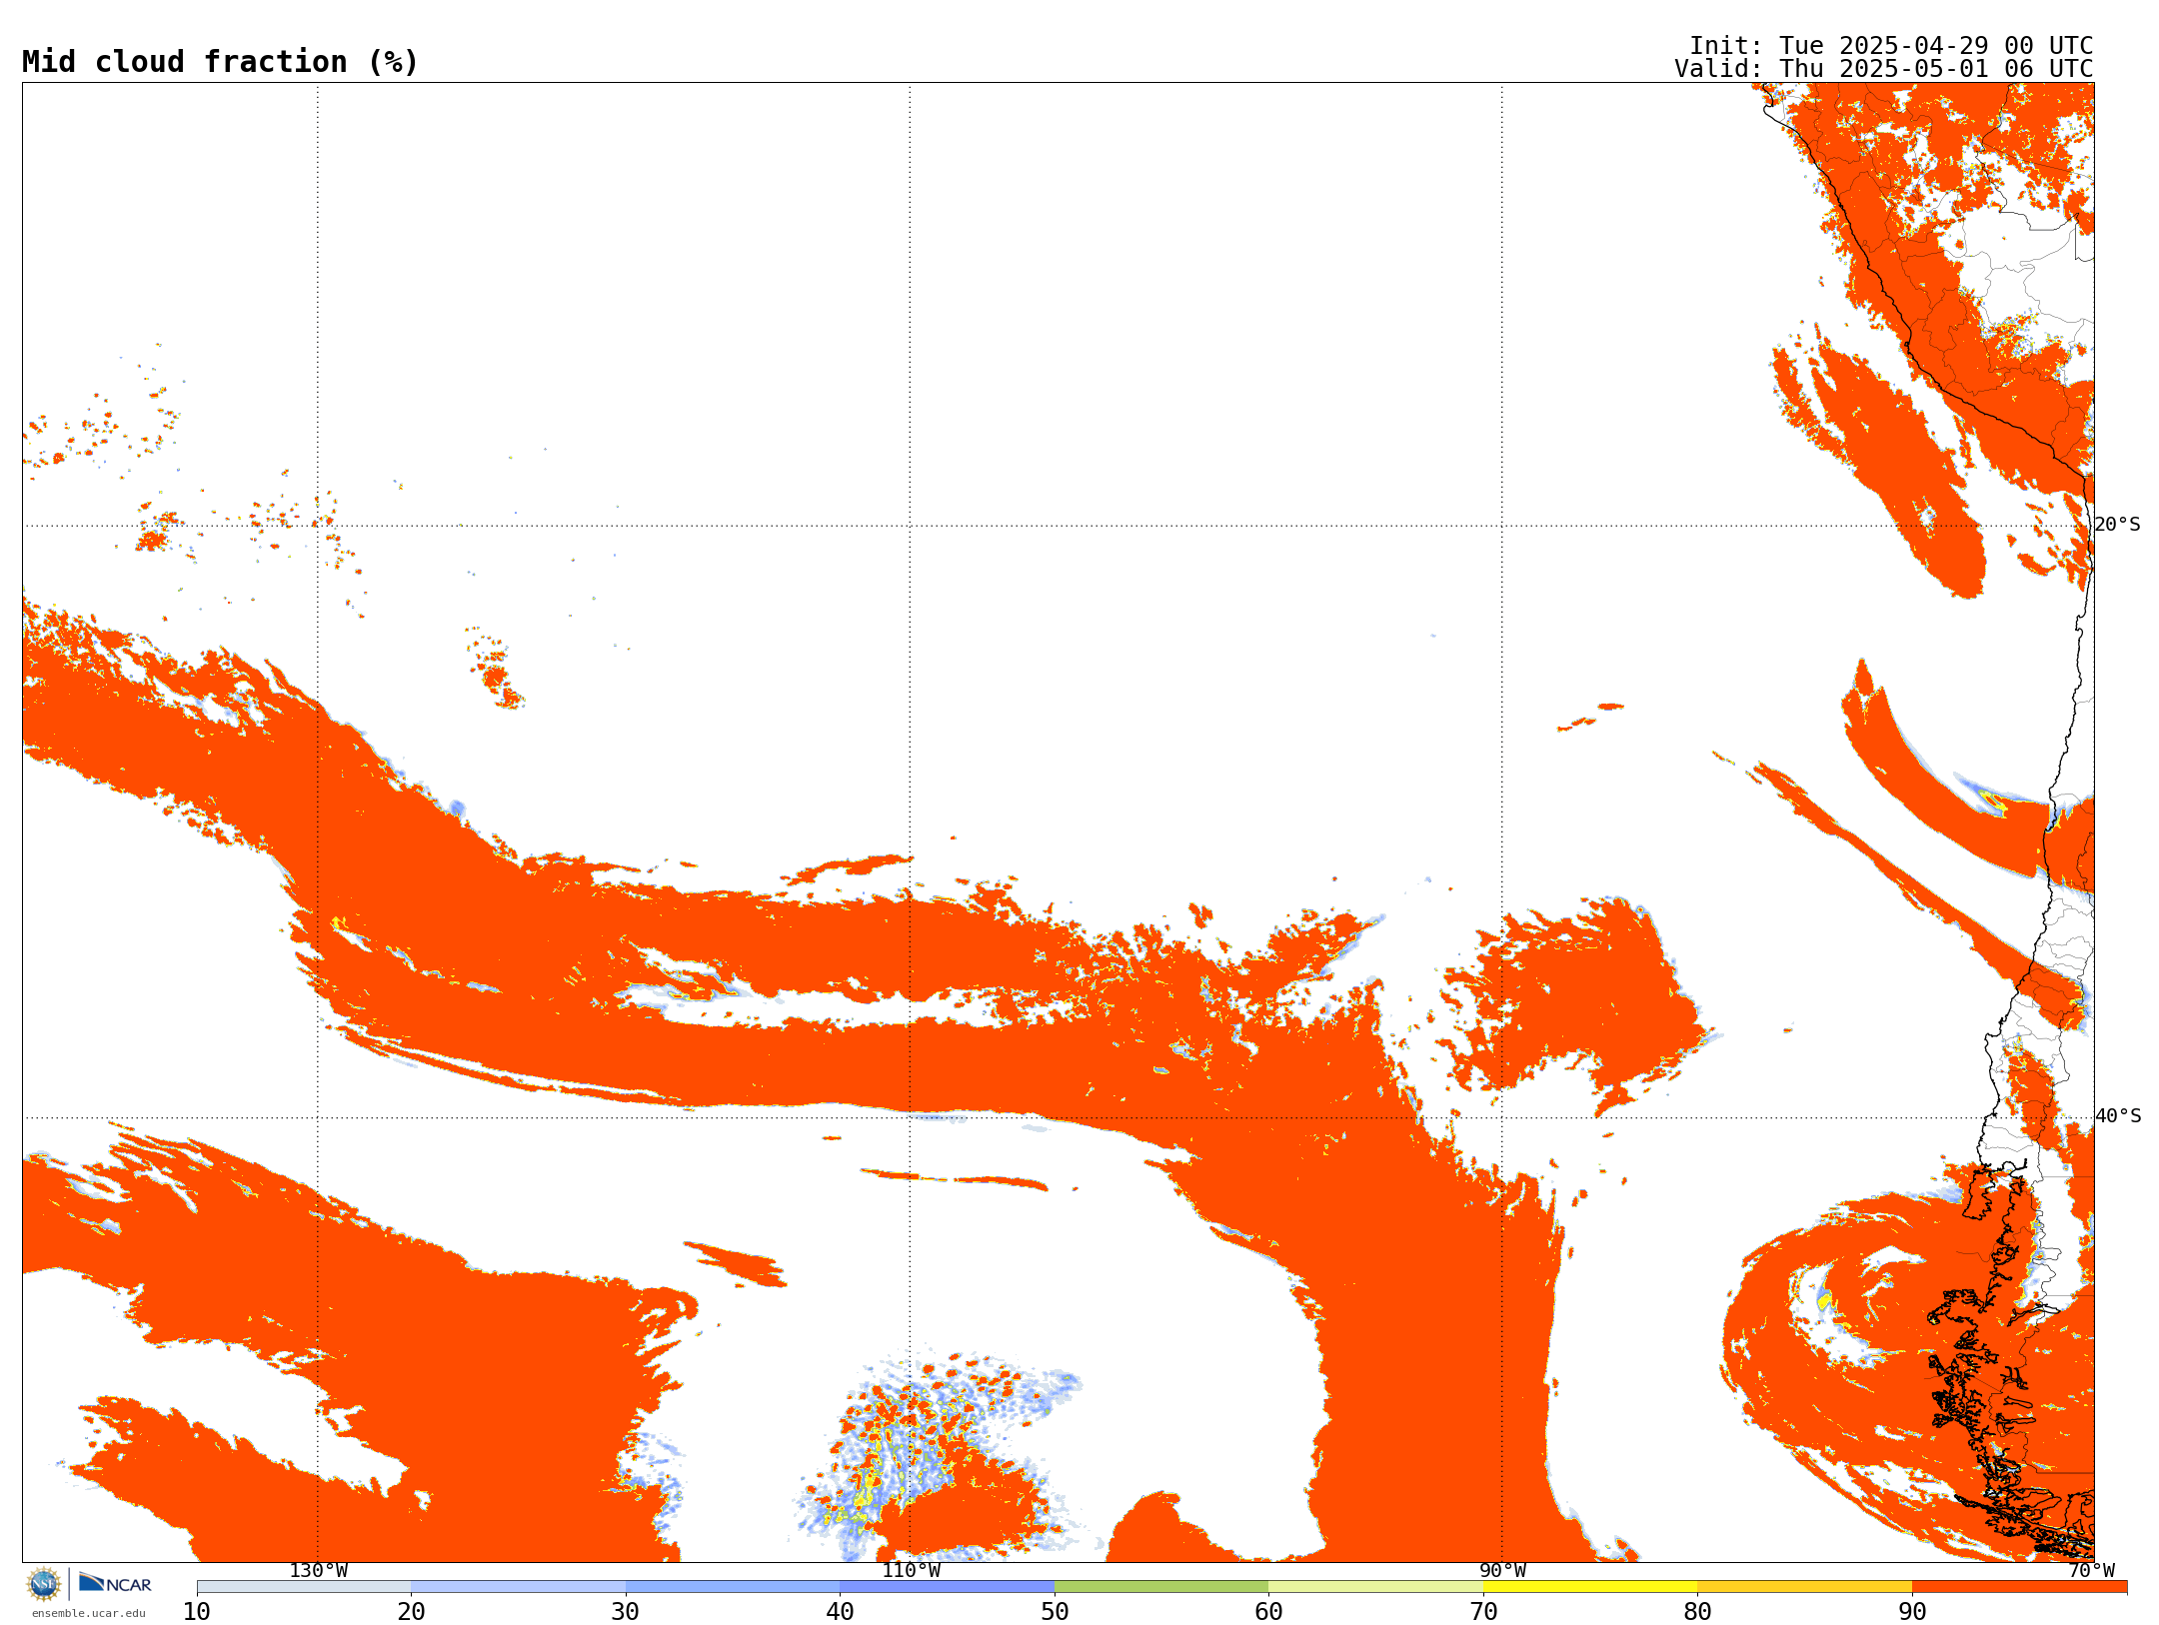Image resolution: width=2159 pixels, height=1625 pixels.
Task: Pick the 40–50 periwinkle colorbar segment
Action: click(947, 1587)
